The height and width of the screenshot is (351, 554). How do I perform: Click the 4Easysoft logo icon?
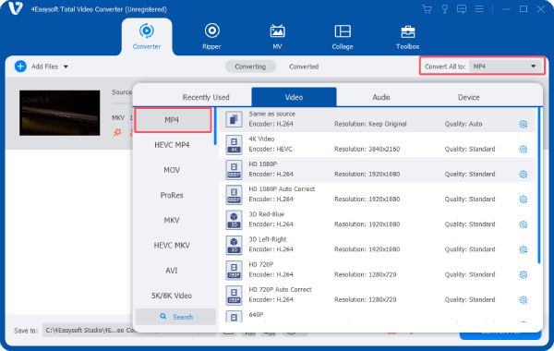[x=15, y=8]
